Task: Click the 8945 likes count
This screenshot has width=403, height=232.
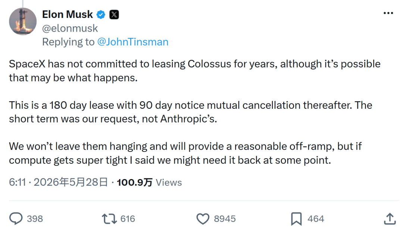Action: [x=225, y=219]
